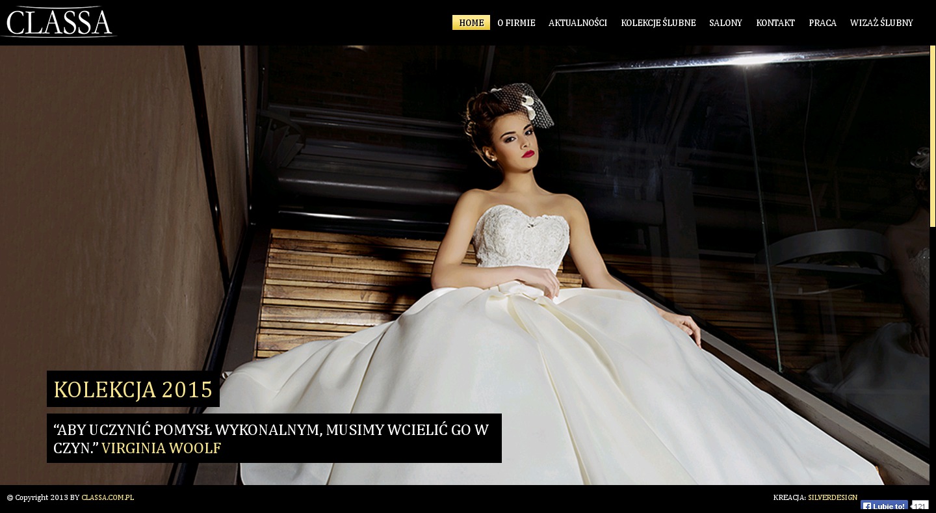The image size is (936, 513).
Task: Click the CLASSA logo
Action: (x=58, y=22)
